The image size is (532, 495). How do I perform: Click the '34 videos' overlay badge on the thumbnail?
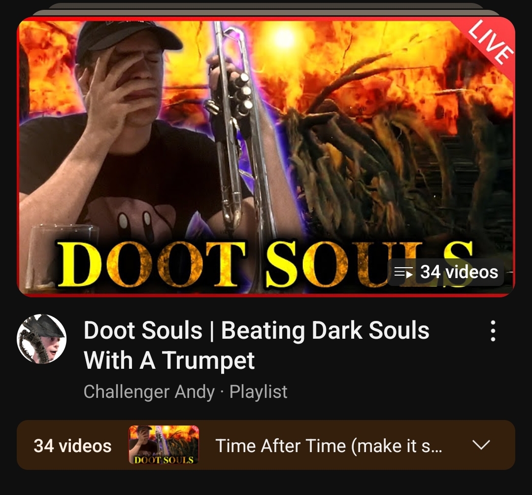tap(446, 272)
